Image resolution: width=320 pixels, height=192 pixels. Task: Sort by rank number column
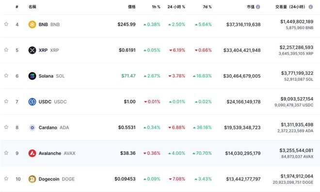click(17, 7)
